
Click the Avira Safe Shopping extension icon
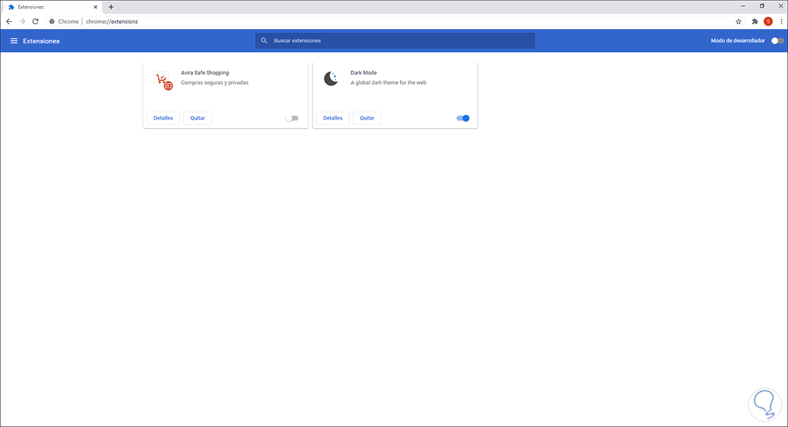pos(162,80)
